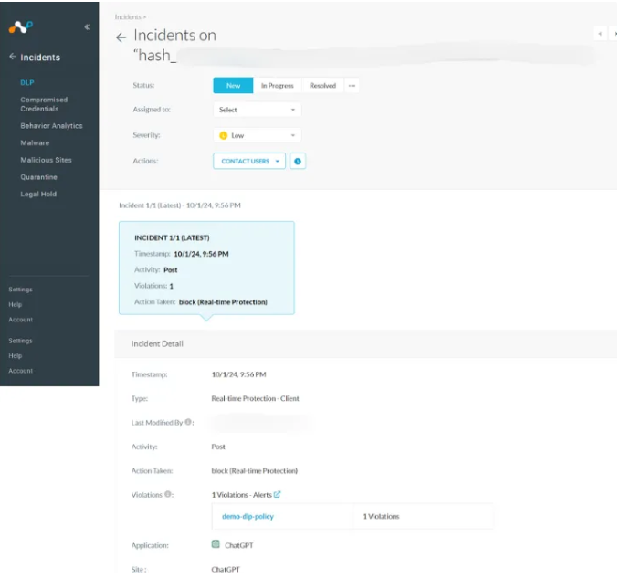Click the ChatGPT application icon
632x579 pixels.
click(x=216, y=544)
